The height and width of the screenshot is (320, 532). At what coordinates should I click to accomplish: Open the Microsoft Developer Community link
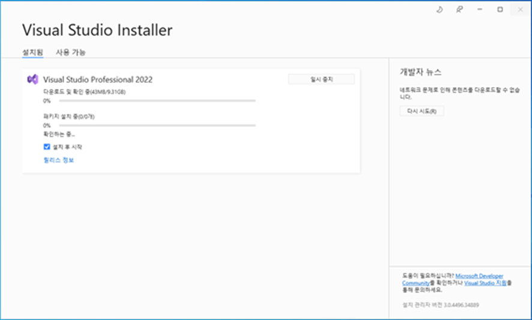pyautogui.click(x=452, y=279)
